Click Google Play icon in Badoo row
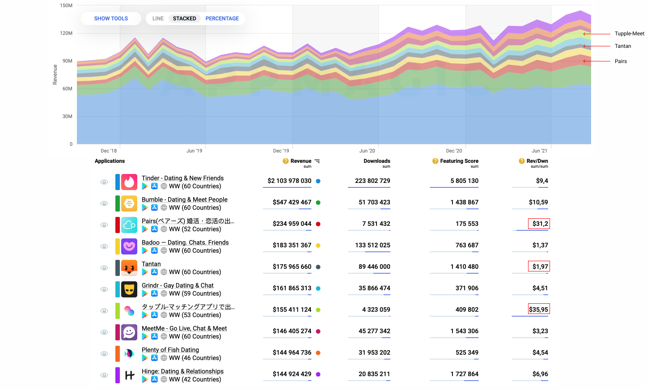 tap(145, 250)
